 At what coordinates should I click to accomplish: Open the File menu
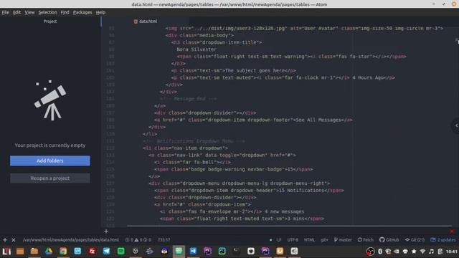click(x=5, y=12)
